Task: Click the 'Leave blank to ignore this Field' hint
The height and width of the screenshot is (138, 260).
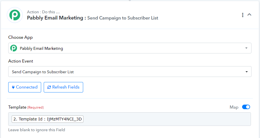Action: pos(37,130)
